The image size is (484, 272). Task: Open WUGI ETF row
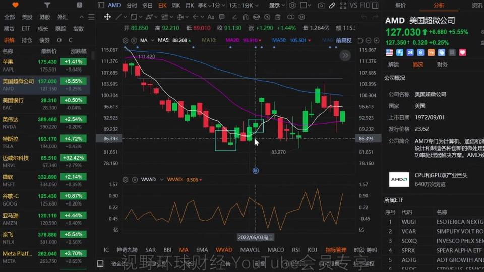pos(434,222)
